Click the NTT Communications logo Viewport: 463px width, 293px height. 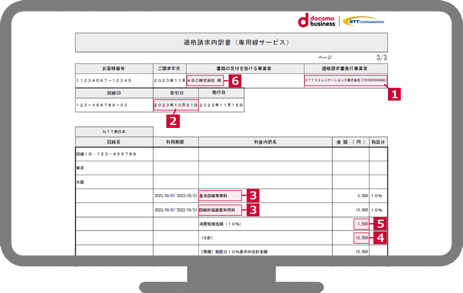point(364,22)
